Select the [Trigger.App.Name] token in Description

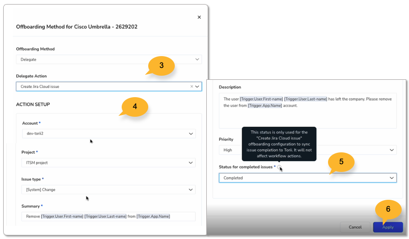(x=265, y=105)
